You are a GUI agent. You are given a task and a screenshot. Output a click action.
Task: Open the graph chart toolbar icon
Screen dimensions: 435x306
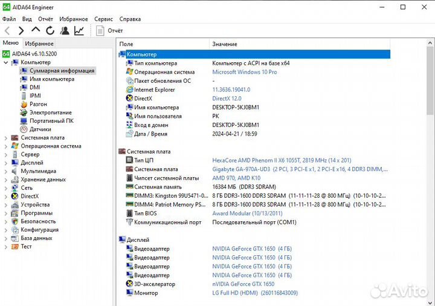[x=79, y=31]
